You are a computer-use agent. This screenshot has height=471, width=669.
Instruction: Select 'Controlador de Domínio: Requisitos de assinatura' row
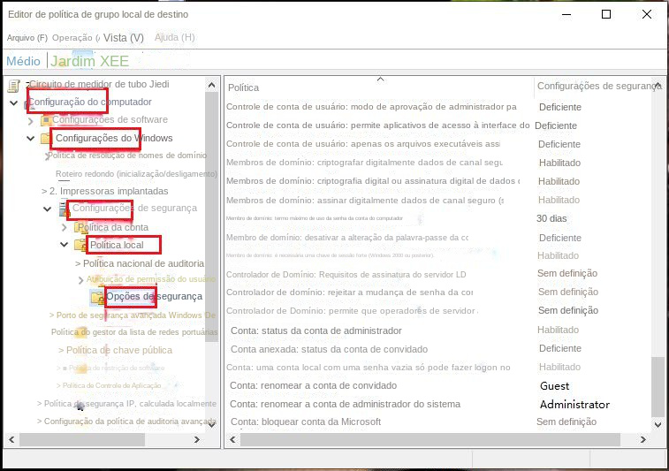tap(346, 275)
